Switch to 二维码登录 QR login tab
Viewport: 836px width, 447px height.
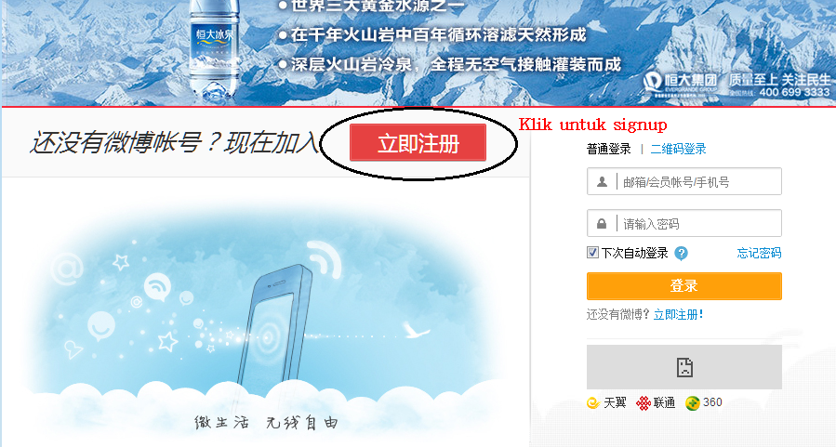[x=678, y=150]
